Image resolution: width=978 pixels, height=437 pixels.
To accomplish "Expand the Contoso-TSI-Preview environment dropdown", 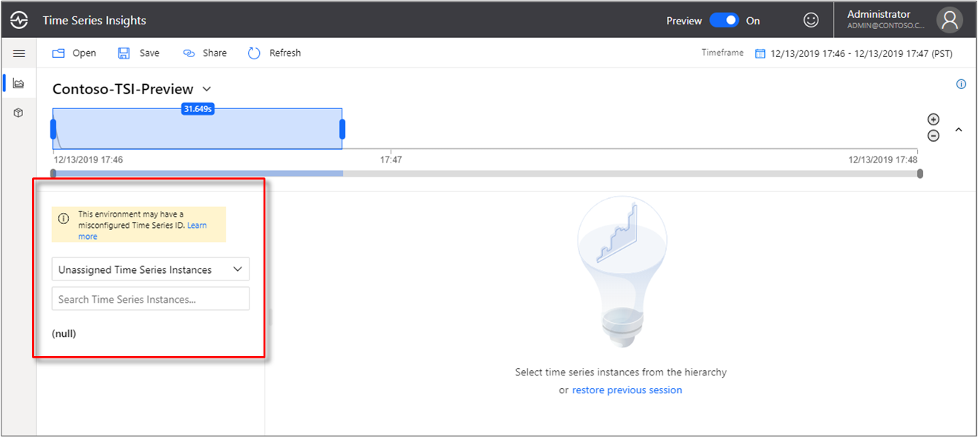I will 206,89.
